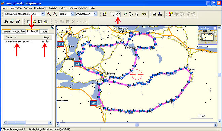
Task: Click the redo arrow icon
Action: [x=84, y=22]
